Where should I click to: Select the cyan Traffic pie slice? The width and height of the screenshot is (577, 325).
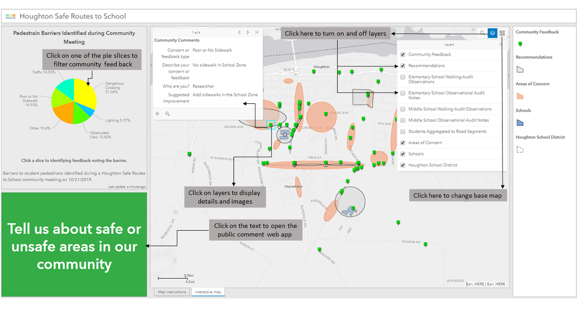[x=66, y=87]
